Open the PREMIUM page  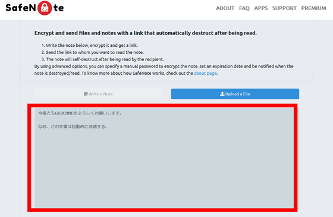313,8
